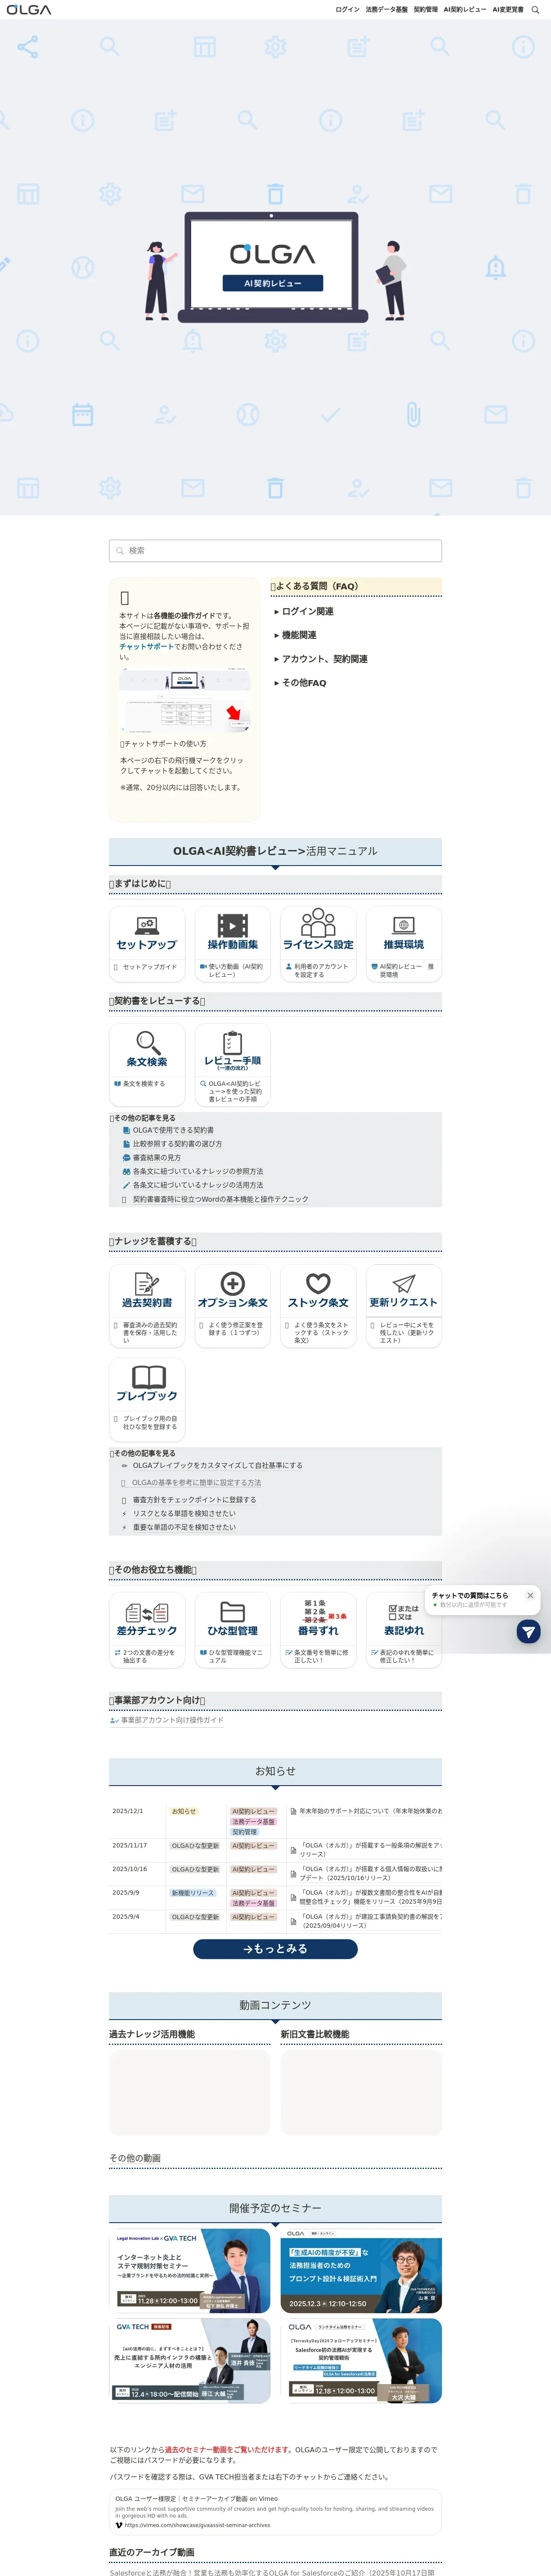Launch chat via the paper plane button

528,1632
